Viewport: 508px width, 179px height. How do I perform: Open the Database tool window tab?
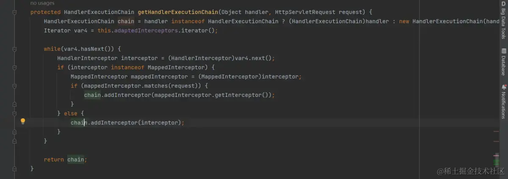(503, 62)
